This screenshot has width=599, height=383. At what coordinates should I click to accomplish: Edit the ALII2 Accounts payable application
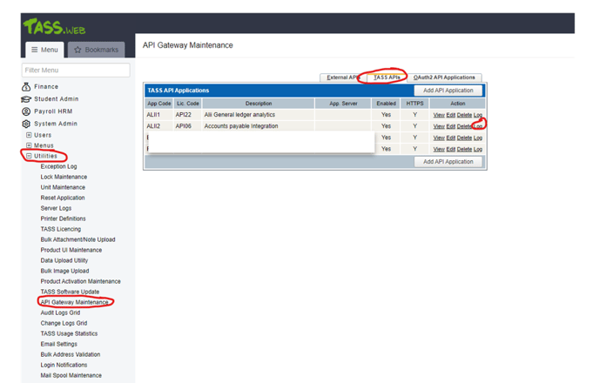[x=451, y=126]
